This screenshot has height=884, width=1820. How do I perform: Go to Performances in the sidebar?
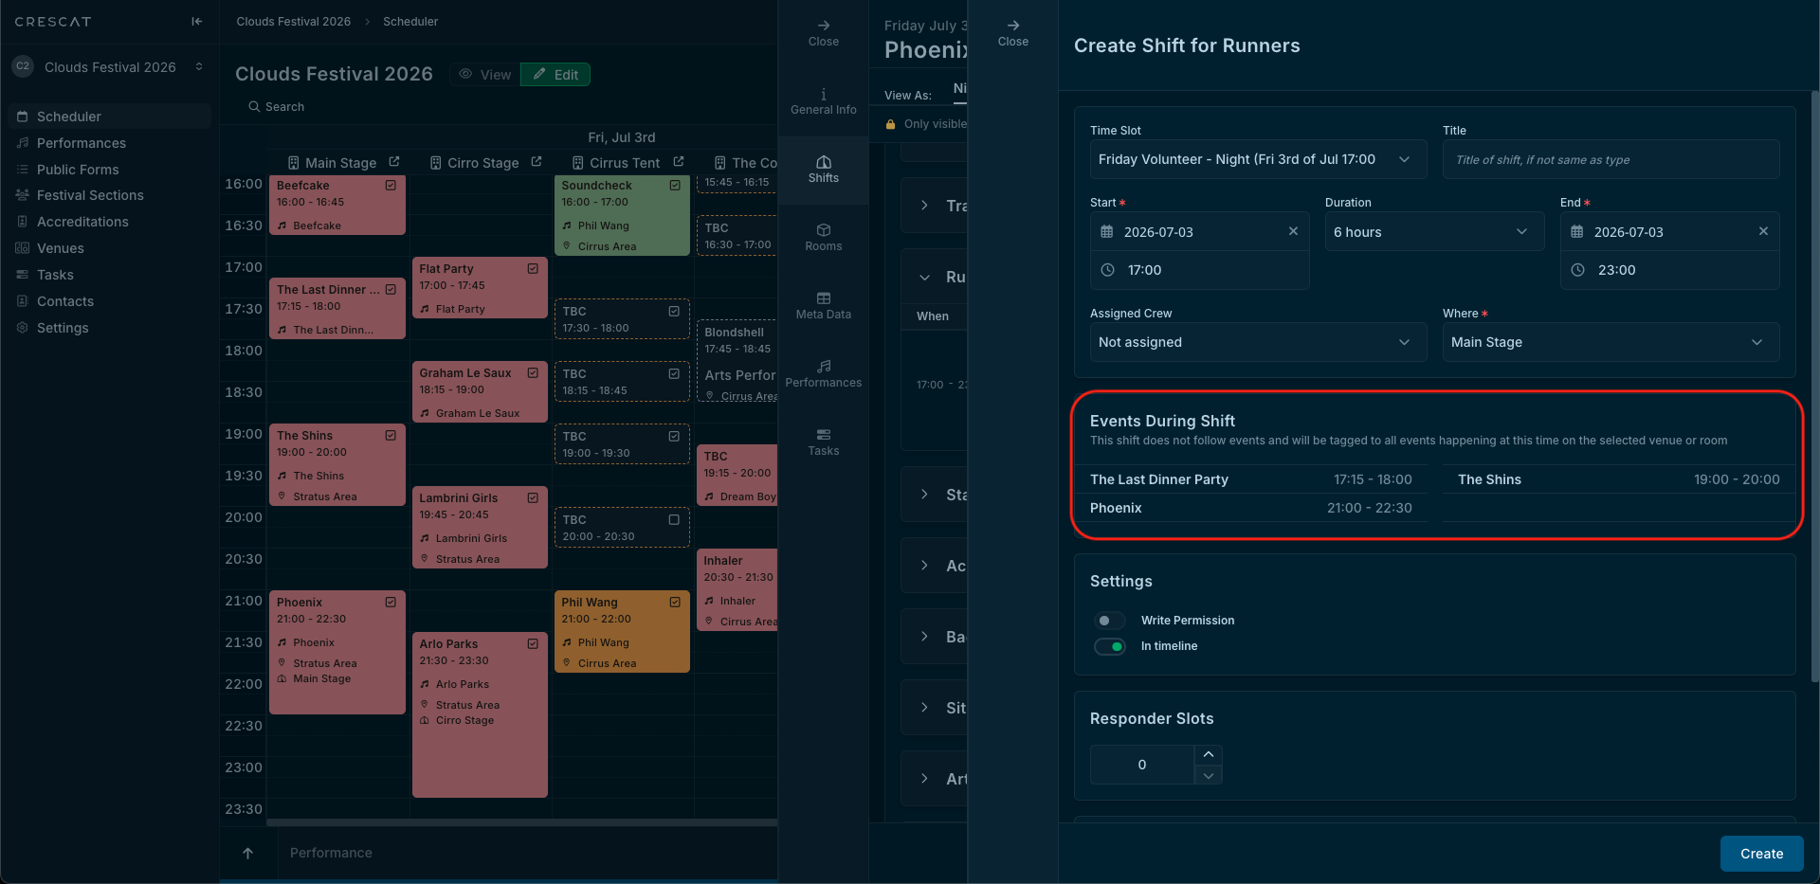pyautogui.click(x=81, y=143)
